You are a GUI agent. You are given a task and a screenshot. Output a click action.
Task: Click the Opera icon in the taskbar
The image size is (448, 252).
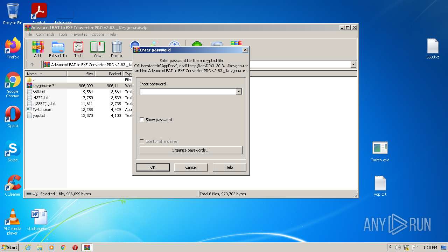[75, 247]
